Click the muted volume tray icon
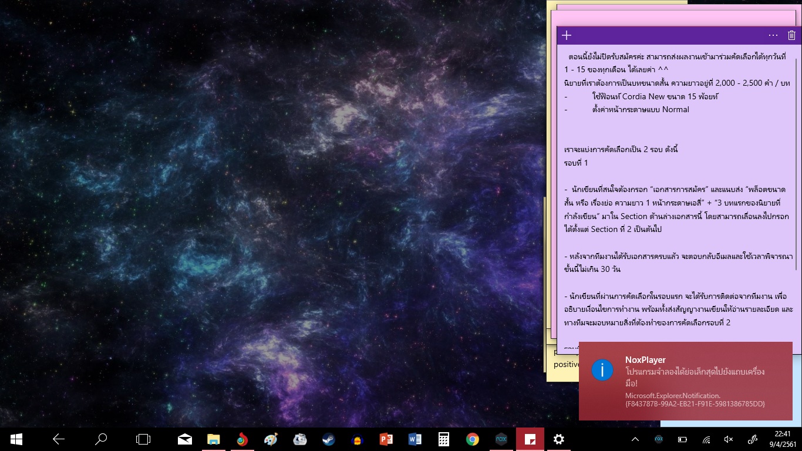This screenshot has width=802, height=451. tap(729, 439)
